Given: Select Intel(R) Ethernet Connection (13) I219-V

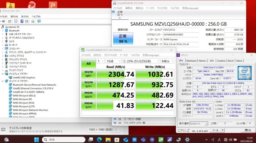Looking at the screenshot, I should pos(33,88).
